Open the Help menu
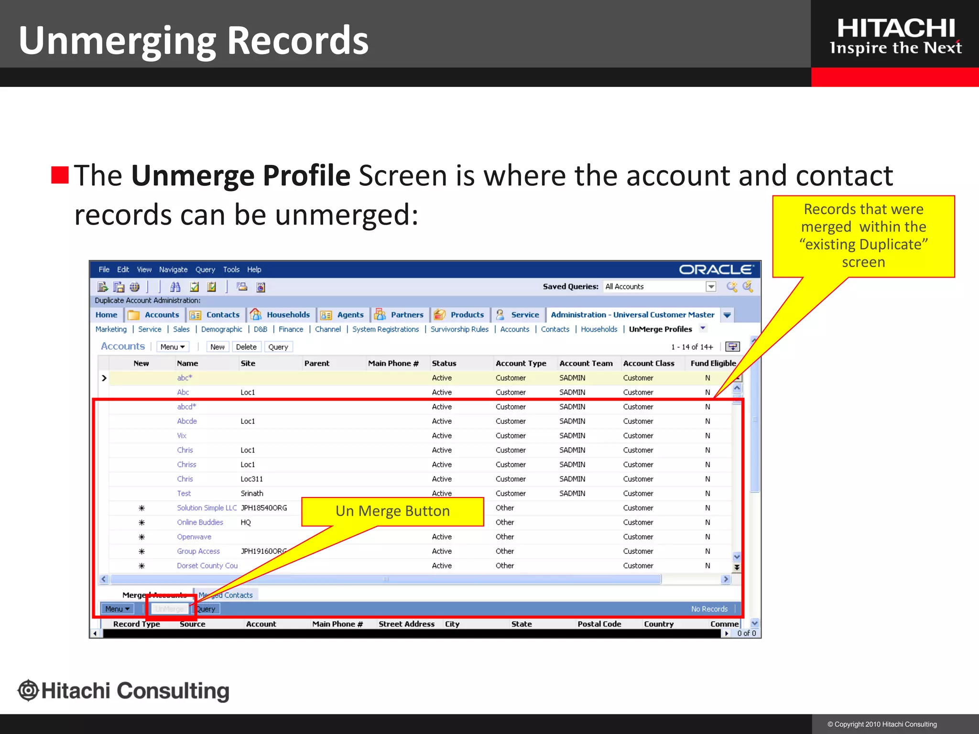The height and width of the screenshot is (734, 979). [x=254, y=270]
